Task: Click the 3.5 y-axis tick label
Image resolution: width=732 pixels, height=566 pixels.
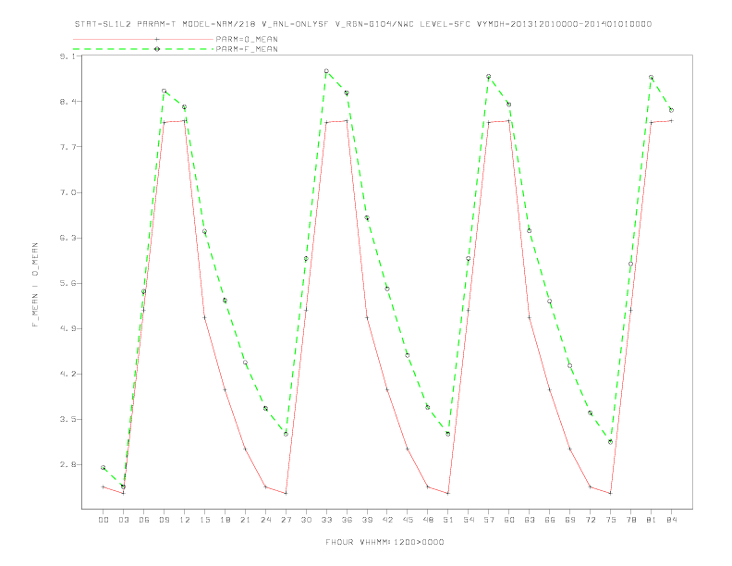Action: pos(67,419)
